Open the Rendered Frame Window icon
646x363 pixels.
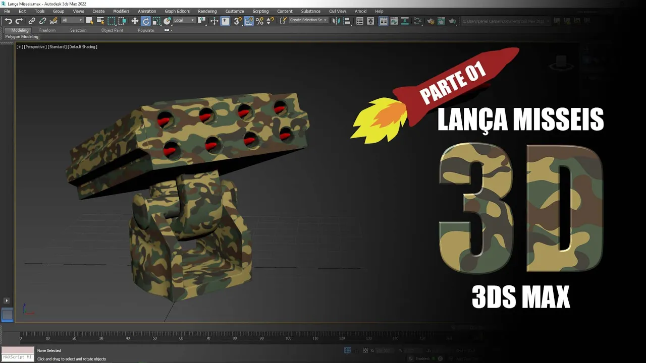point(441,21)
